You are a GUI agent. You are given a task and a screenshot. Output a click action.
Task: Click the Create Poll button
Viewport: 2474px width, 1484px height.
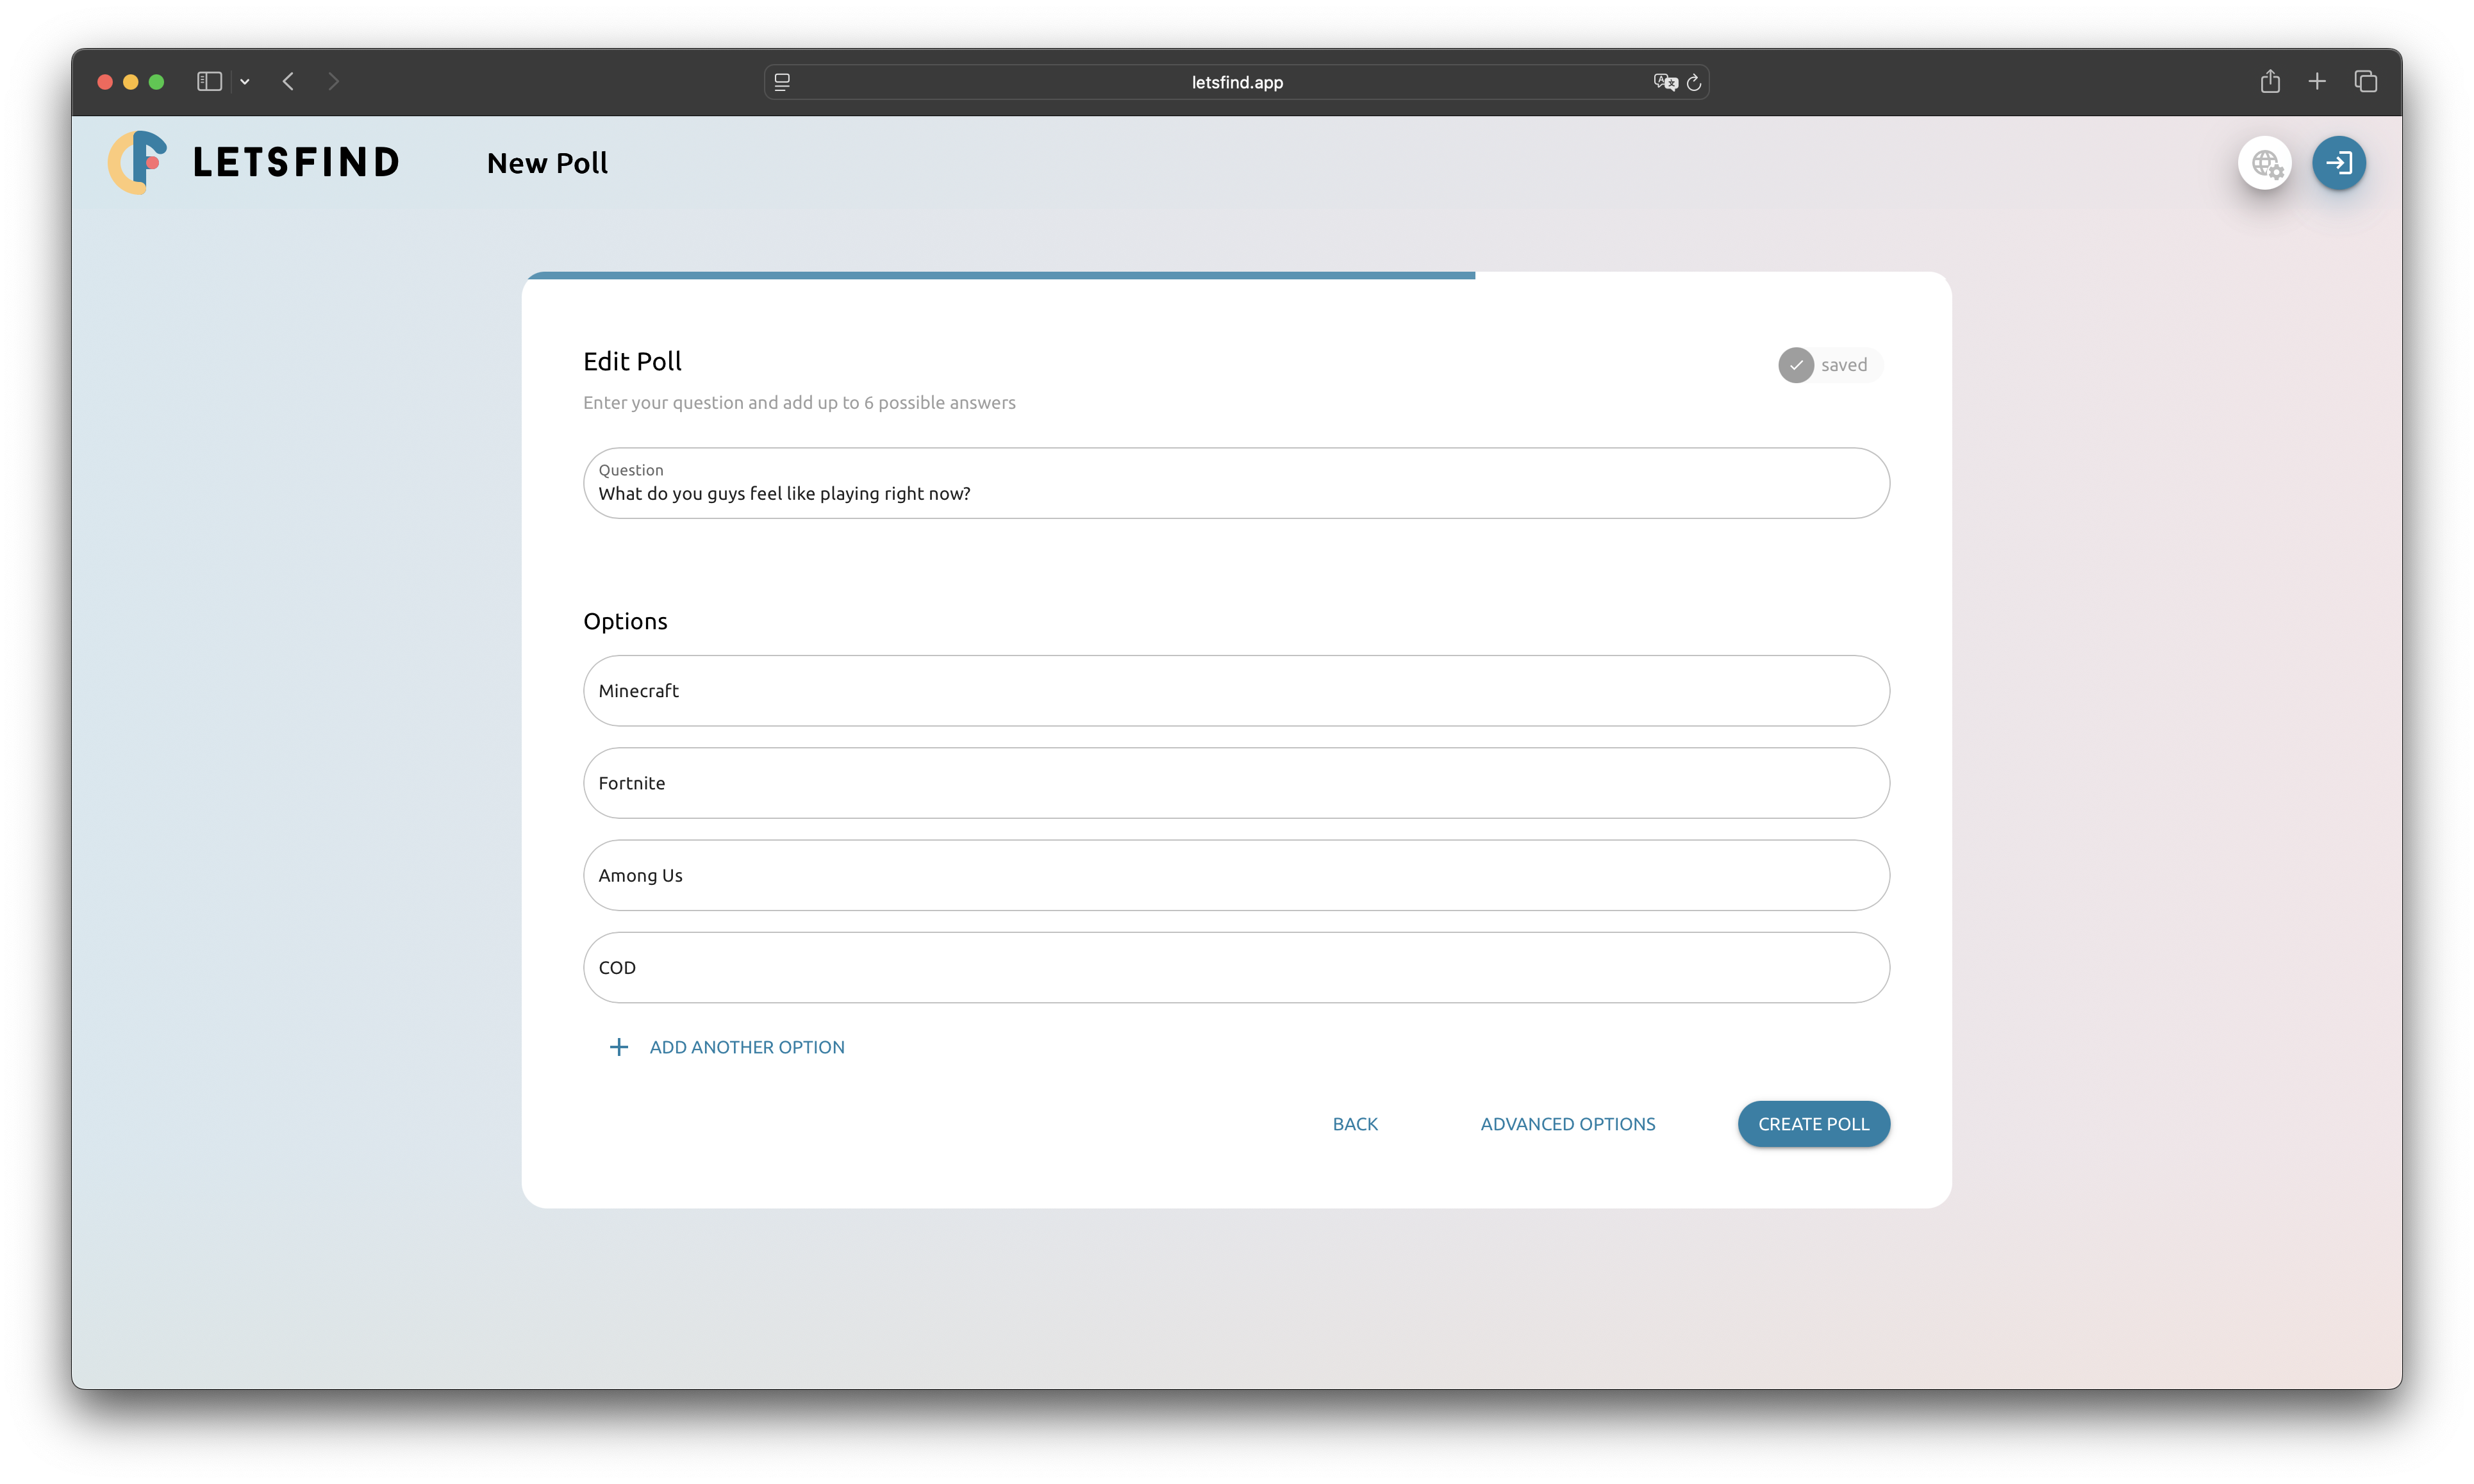pyautogui.click(x=1814, y=1124)
